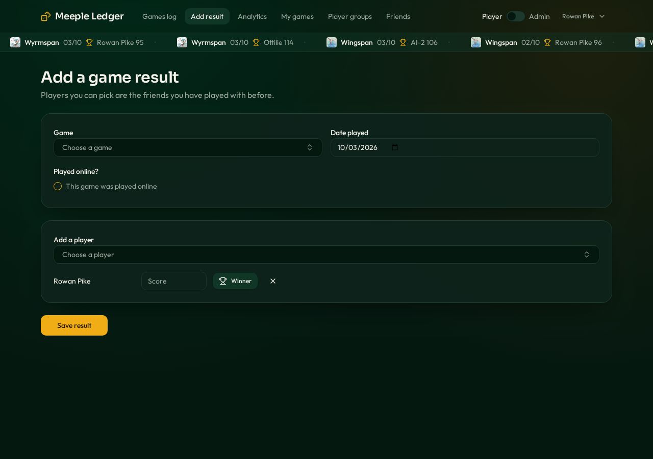The image size is (653, 459).
Task: Click the Meeple Ledger logo icon
Action: click(46, 16)
